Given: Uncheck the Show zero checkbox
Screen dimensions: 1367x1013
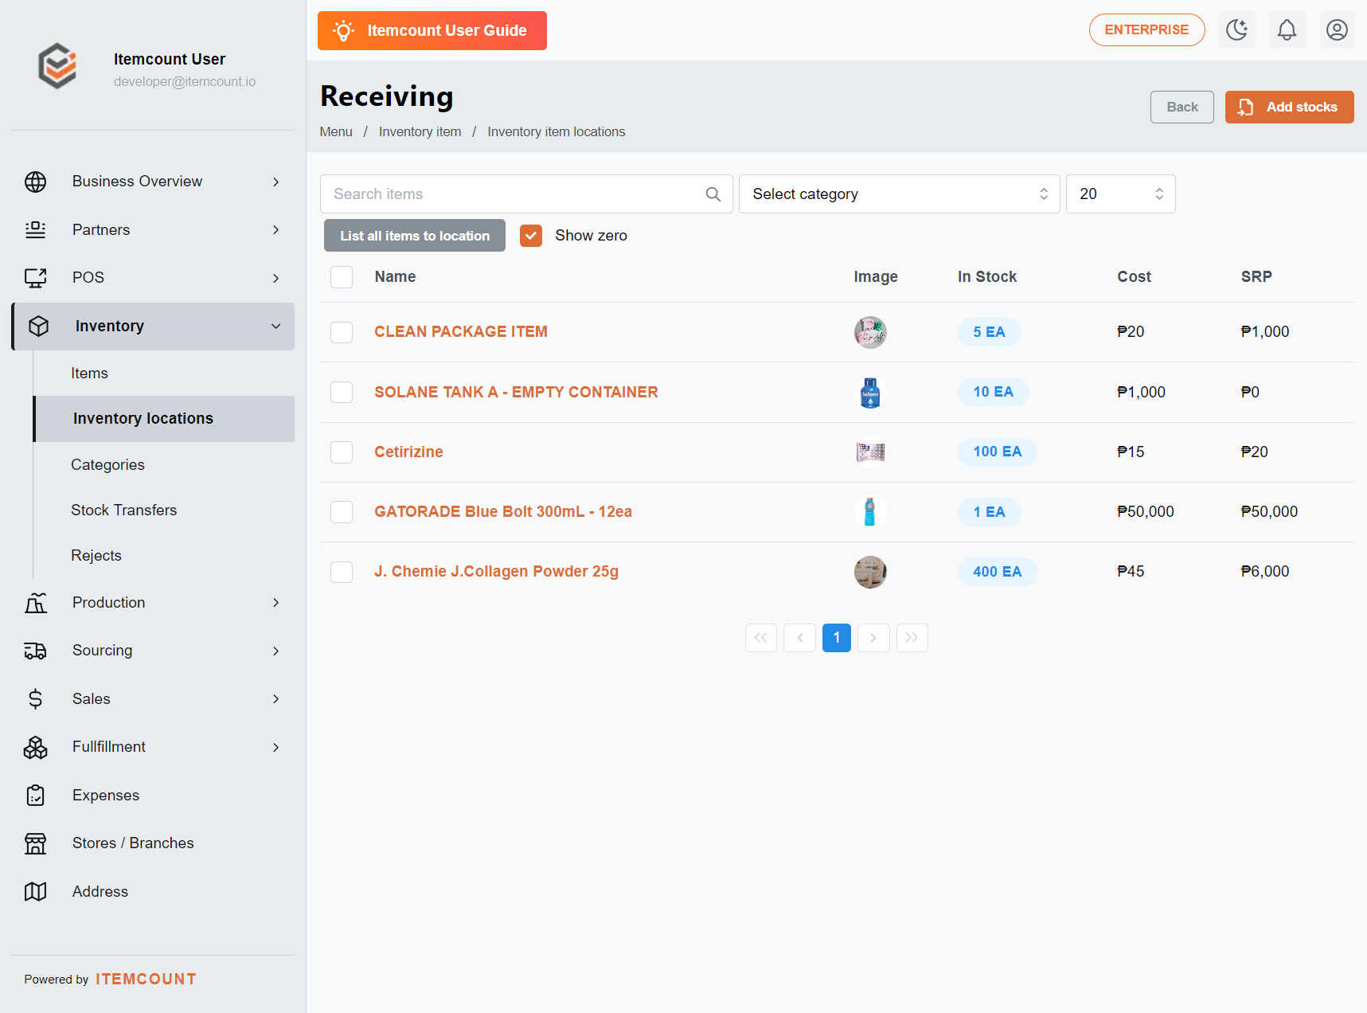Looking at the screenshot, I should pyautogui.click(x=531, y=236).
